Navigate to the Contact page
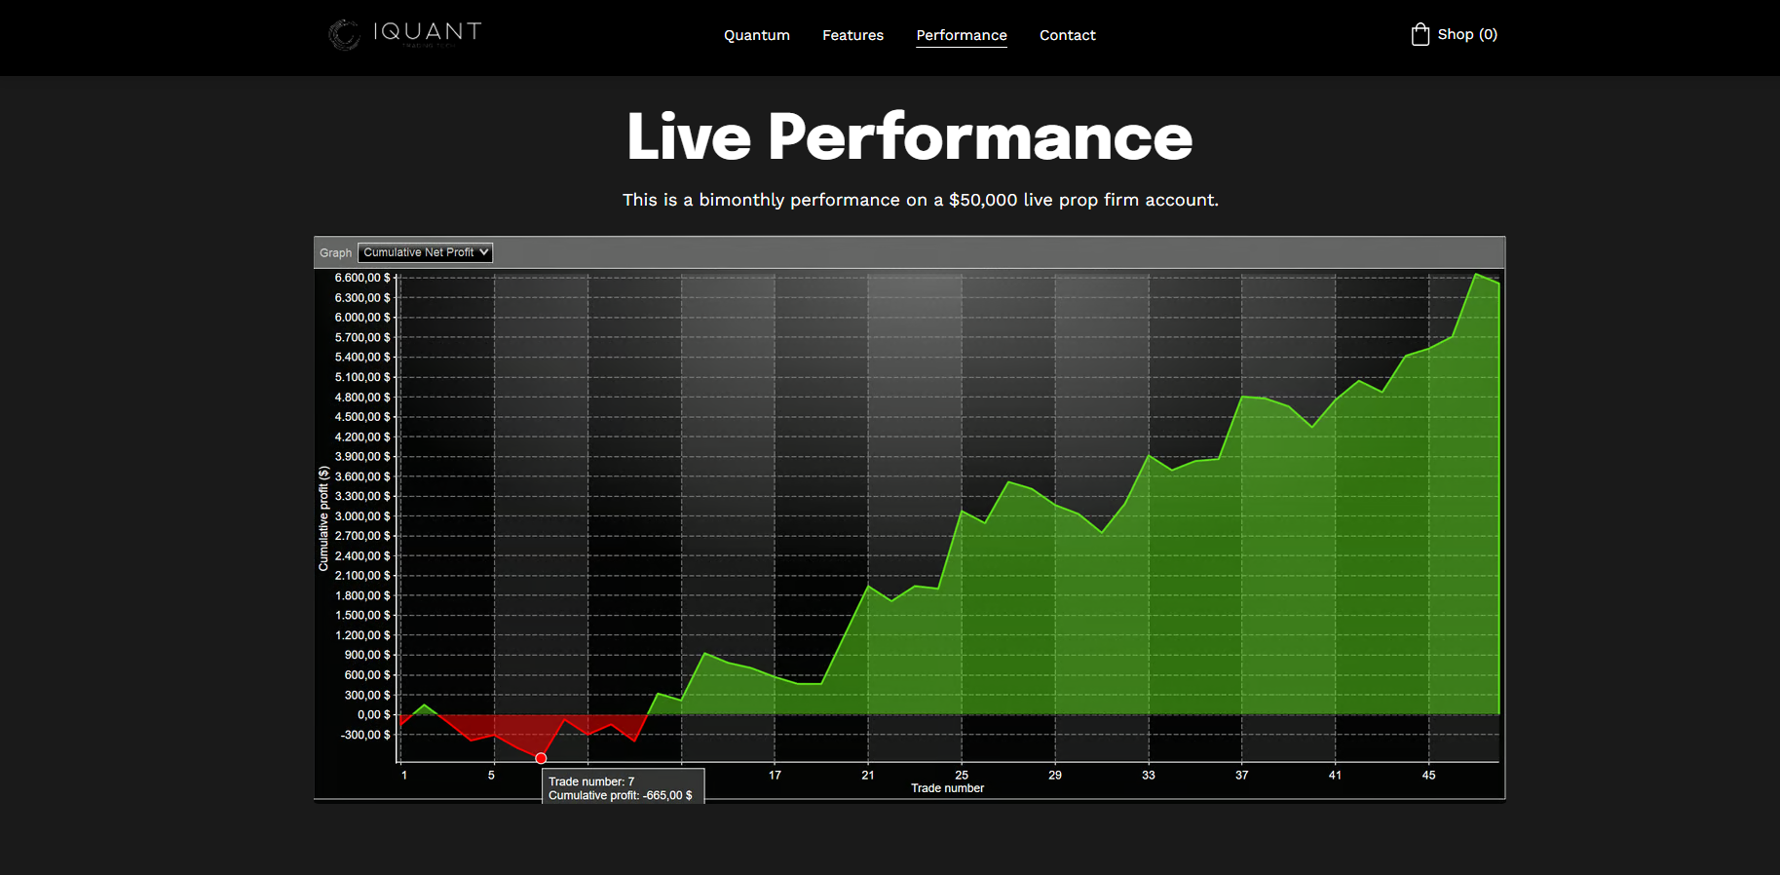The width and height of the screenshot is (1780, 875). [x=1067, y=35]
